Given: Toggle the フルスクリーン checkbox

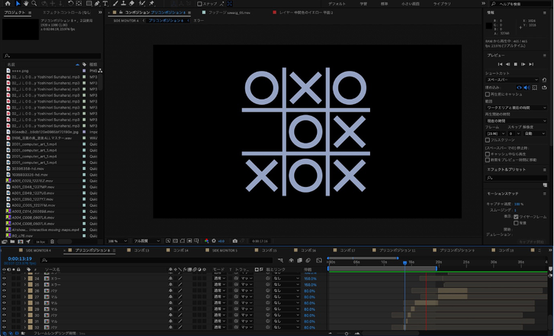Looking at the screenshot, I should [x=488, y=140].
